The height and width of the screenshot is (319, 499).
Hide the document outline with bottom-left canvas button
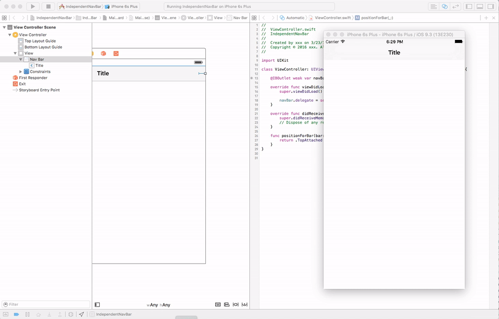pyautogui.click(x=97, y=304)
